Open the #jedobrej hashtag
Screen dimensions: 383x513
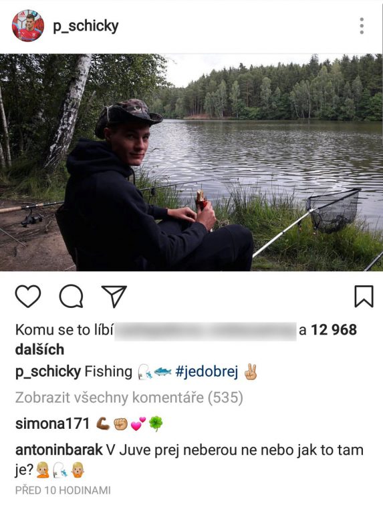[x=207, y=371]
